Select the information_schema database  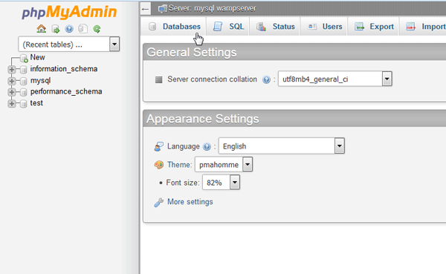[64, 69]
